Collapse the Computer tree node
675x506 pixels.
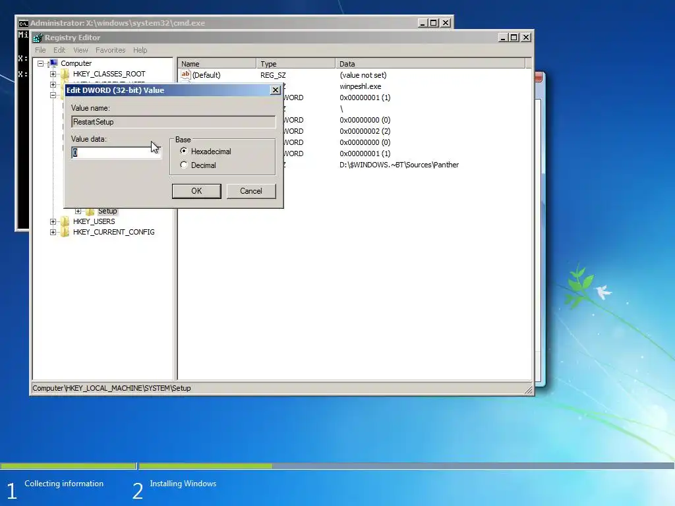pos(40,64)
